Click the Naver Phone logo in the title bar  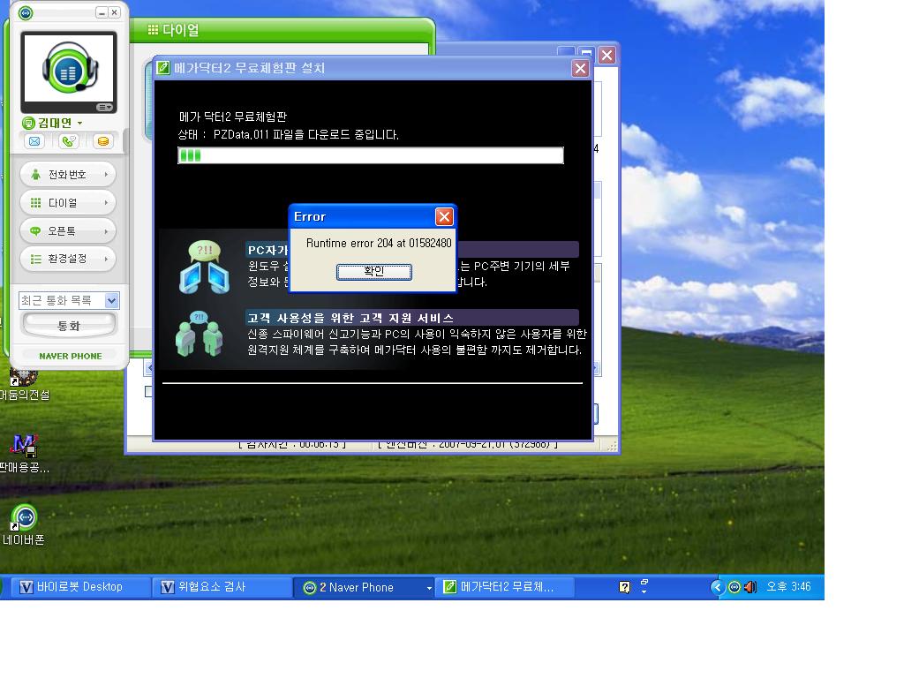click(26, 12)
